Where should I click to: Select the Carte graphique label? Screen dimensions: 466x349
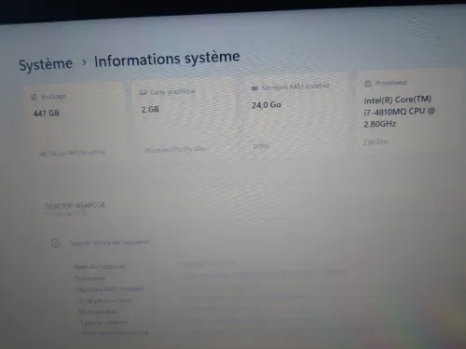[x=173, y=92]
